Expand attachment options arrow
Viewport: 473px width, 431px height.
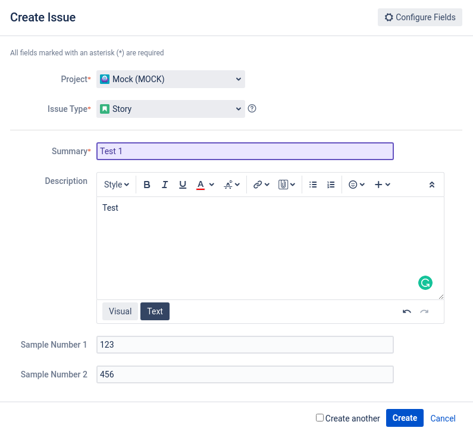click(293, 185)
